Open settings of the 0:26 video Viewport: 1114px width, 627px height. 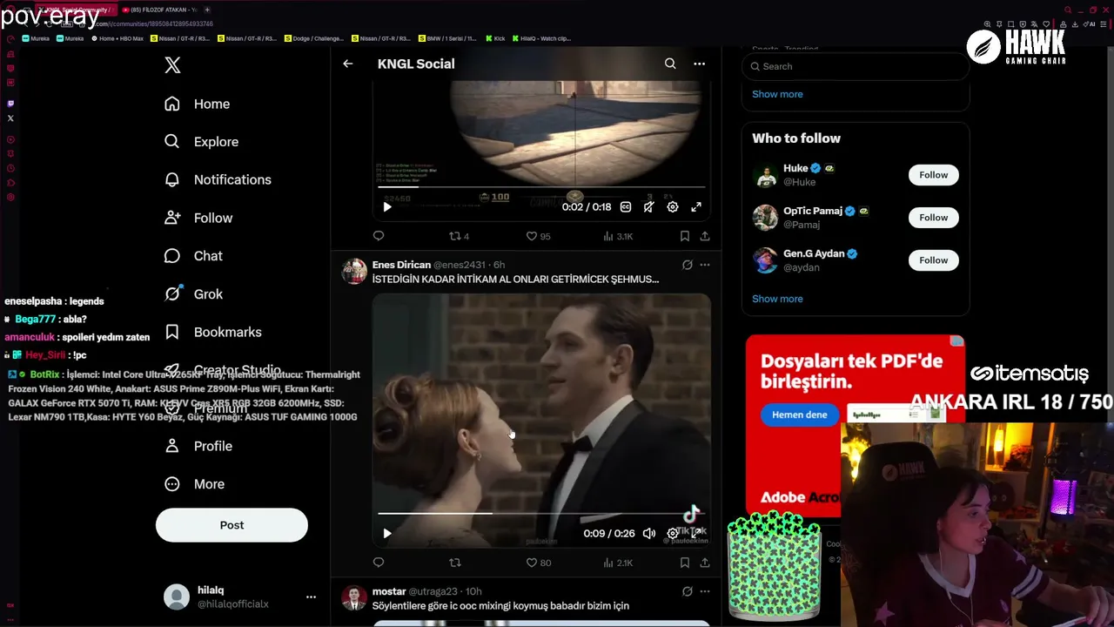pyautogui.click(x=673, y=534)
